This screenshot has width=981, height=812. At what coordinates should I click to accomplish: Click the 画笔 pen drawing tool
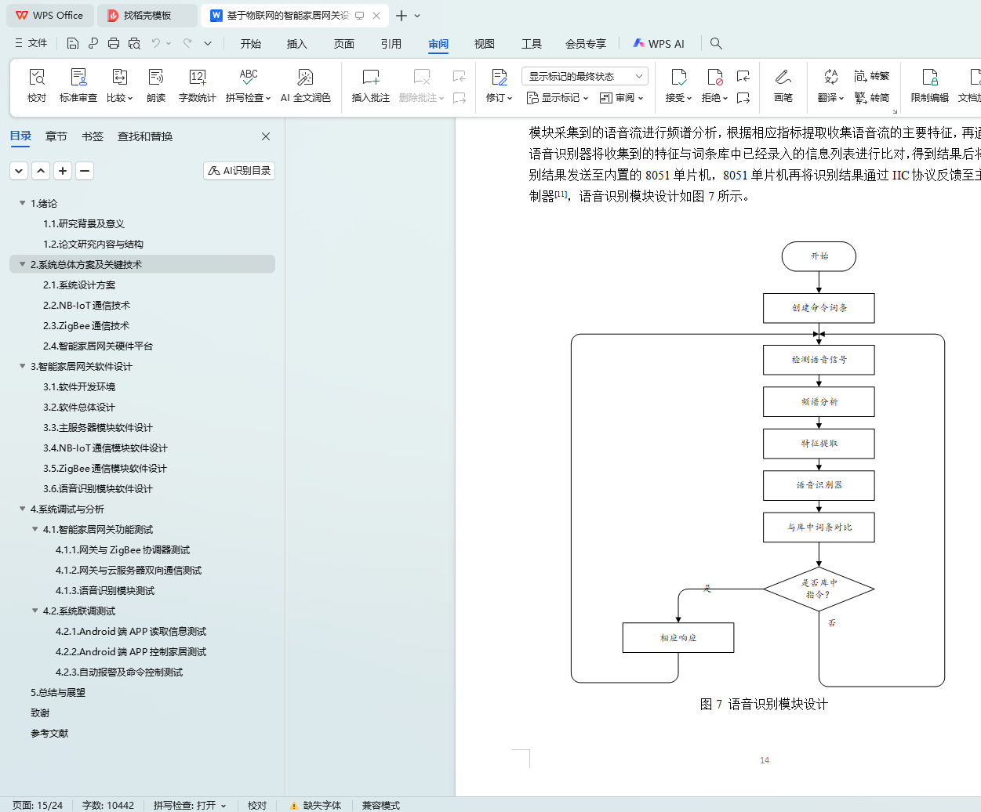[783, 85]
